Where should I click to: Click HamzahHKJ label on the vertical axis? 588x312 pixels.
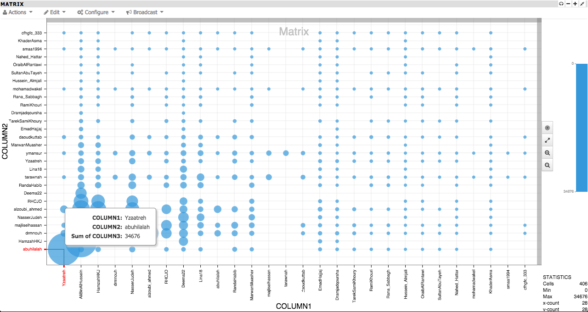tap(30, 241)
